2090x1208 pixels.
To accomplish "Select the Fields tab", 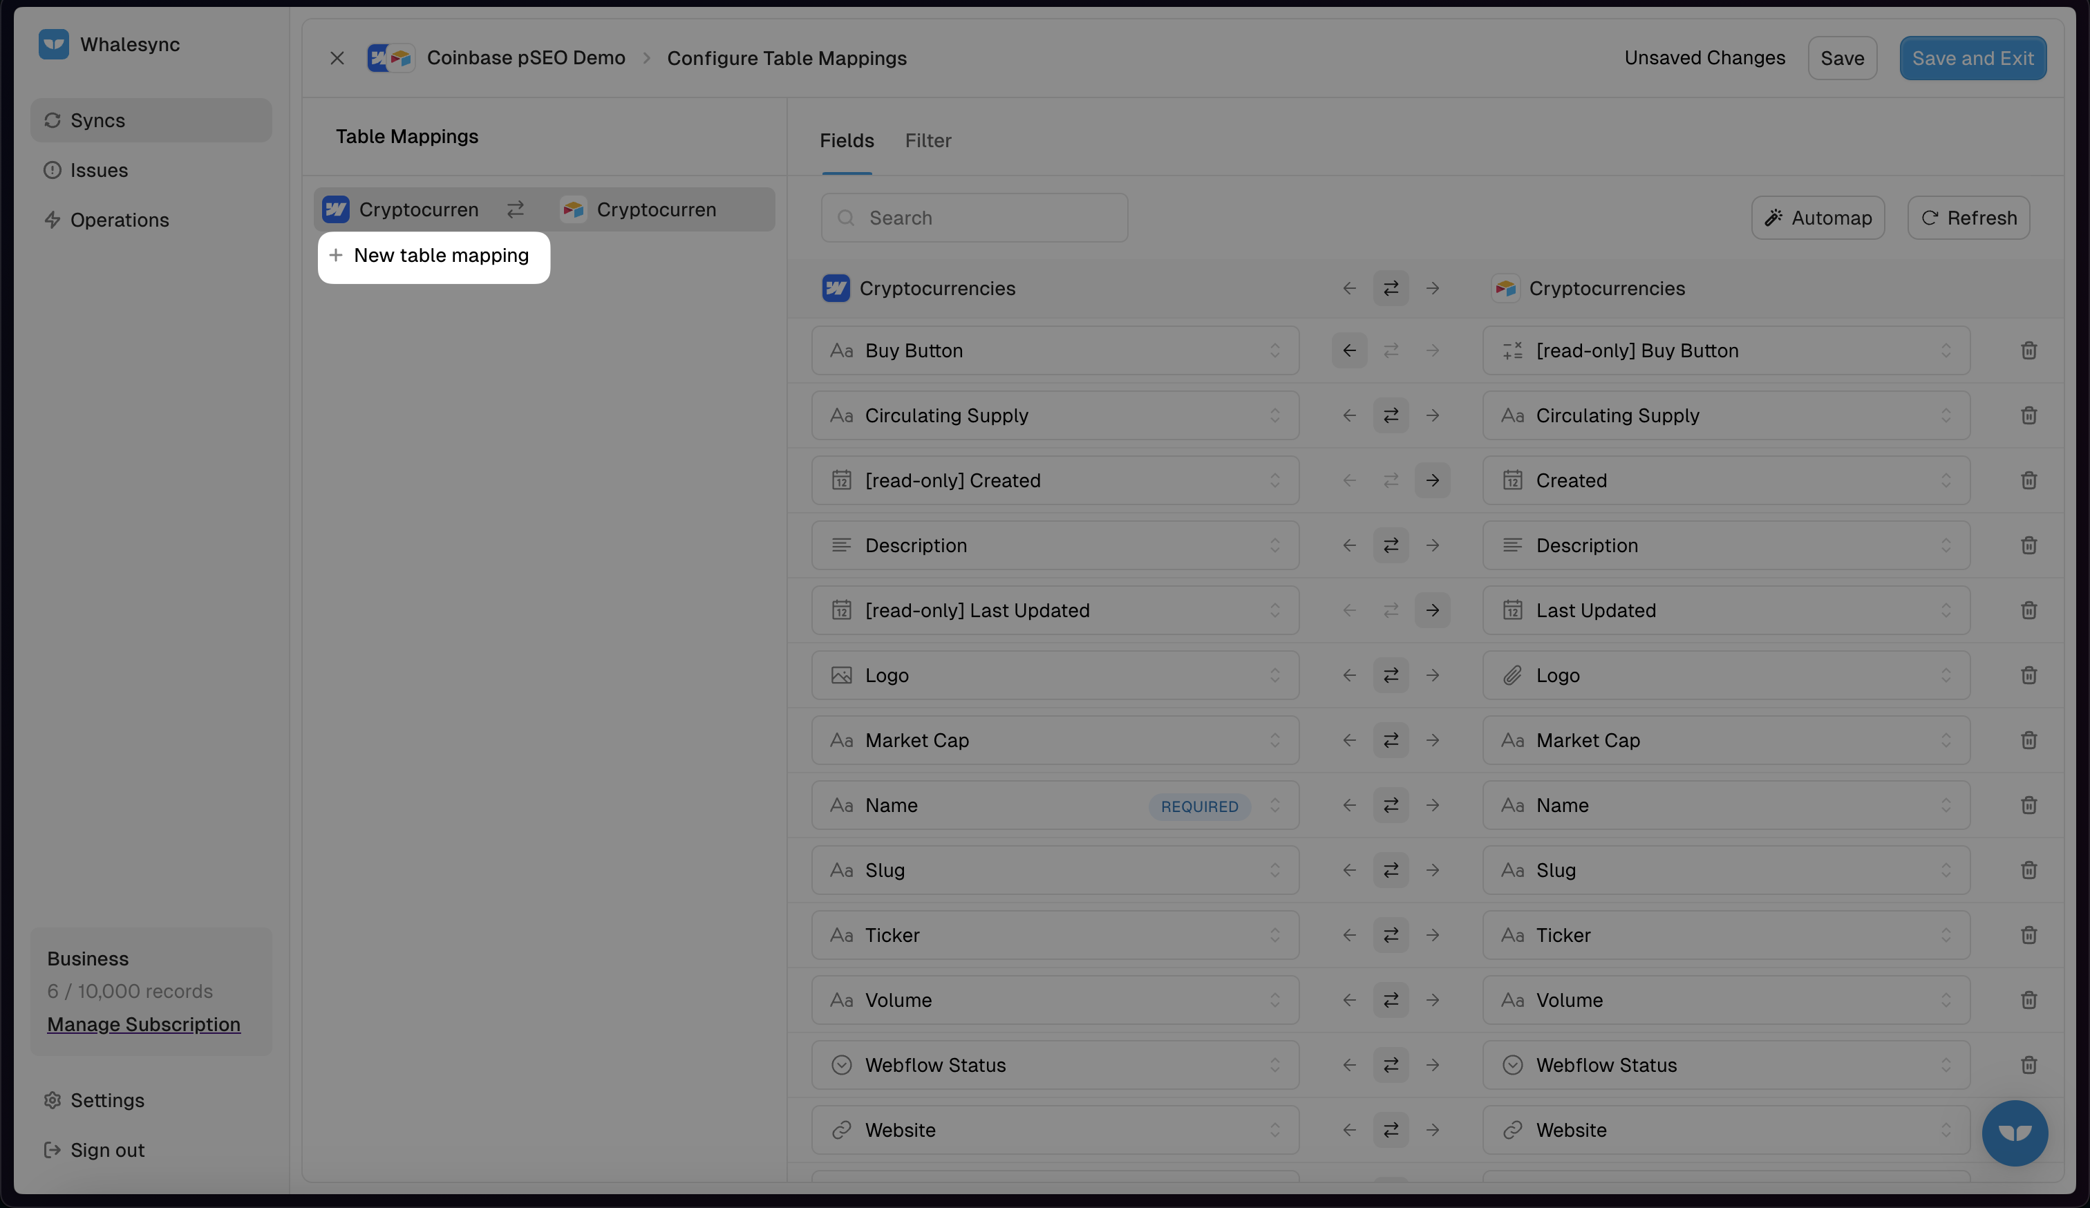I will [846, 141].
